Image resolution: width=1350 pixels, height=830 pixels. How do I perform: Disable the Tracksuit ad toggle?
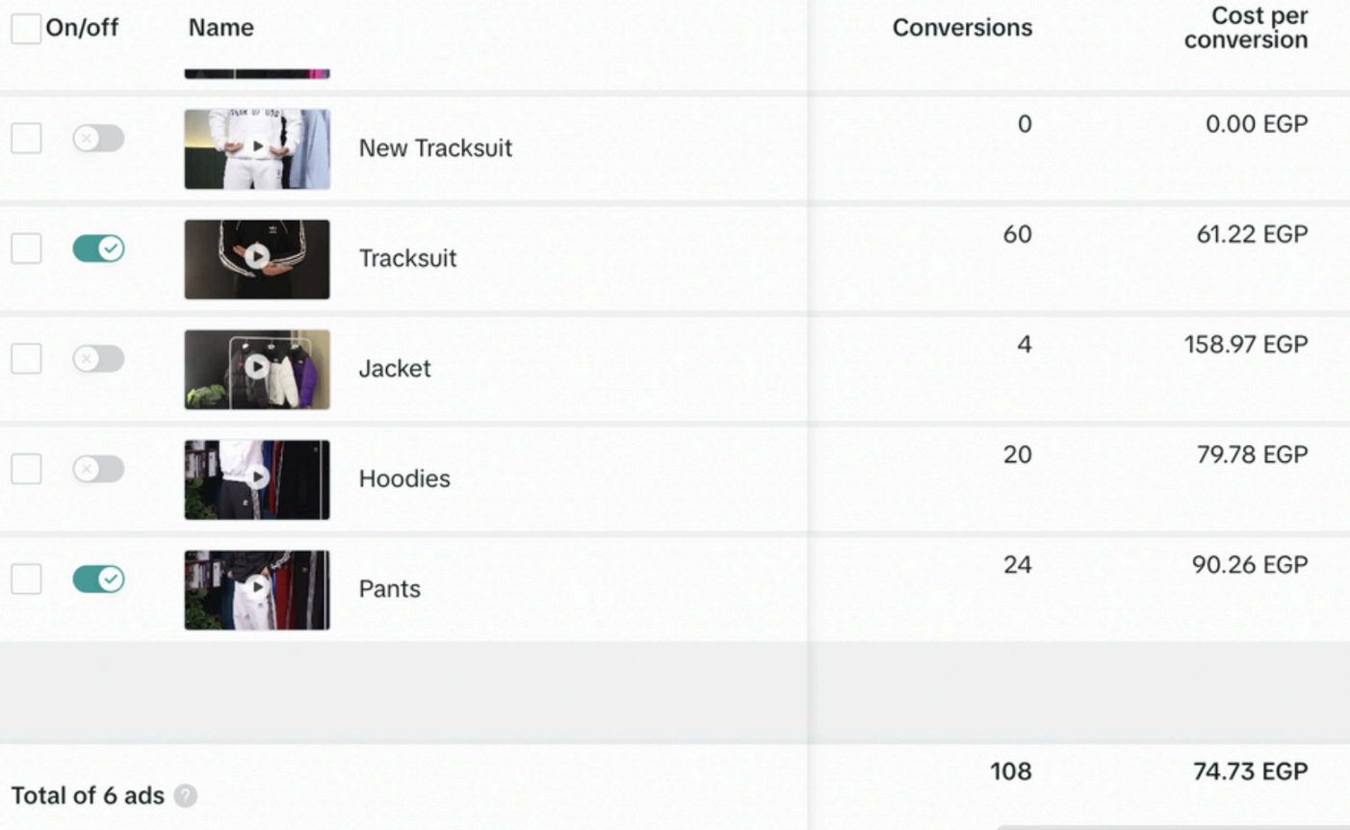[97, 248]
